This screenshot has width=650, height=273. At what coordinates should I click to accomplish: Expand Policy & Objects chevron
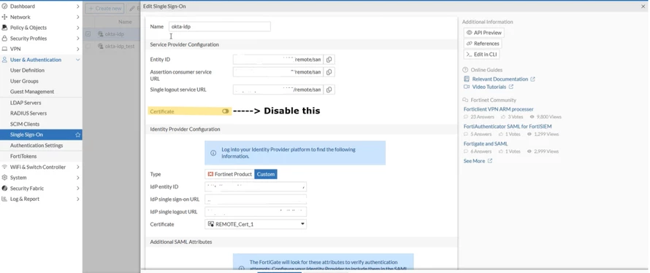coord(78,28)
